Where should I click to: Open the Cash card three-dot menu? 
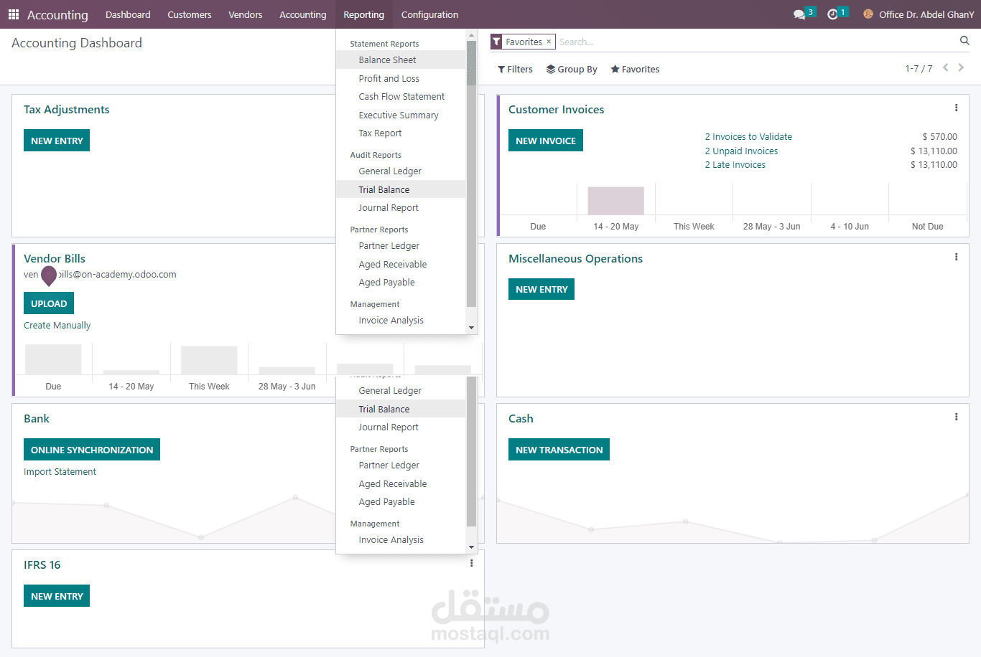point(956,417)
